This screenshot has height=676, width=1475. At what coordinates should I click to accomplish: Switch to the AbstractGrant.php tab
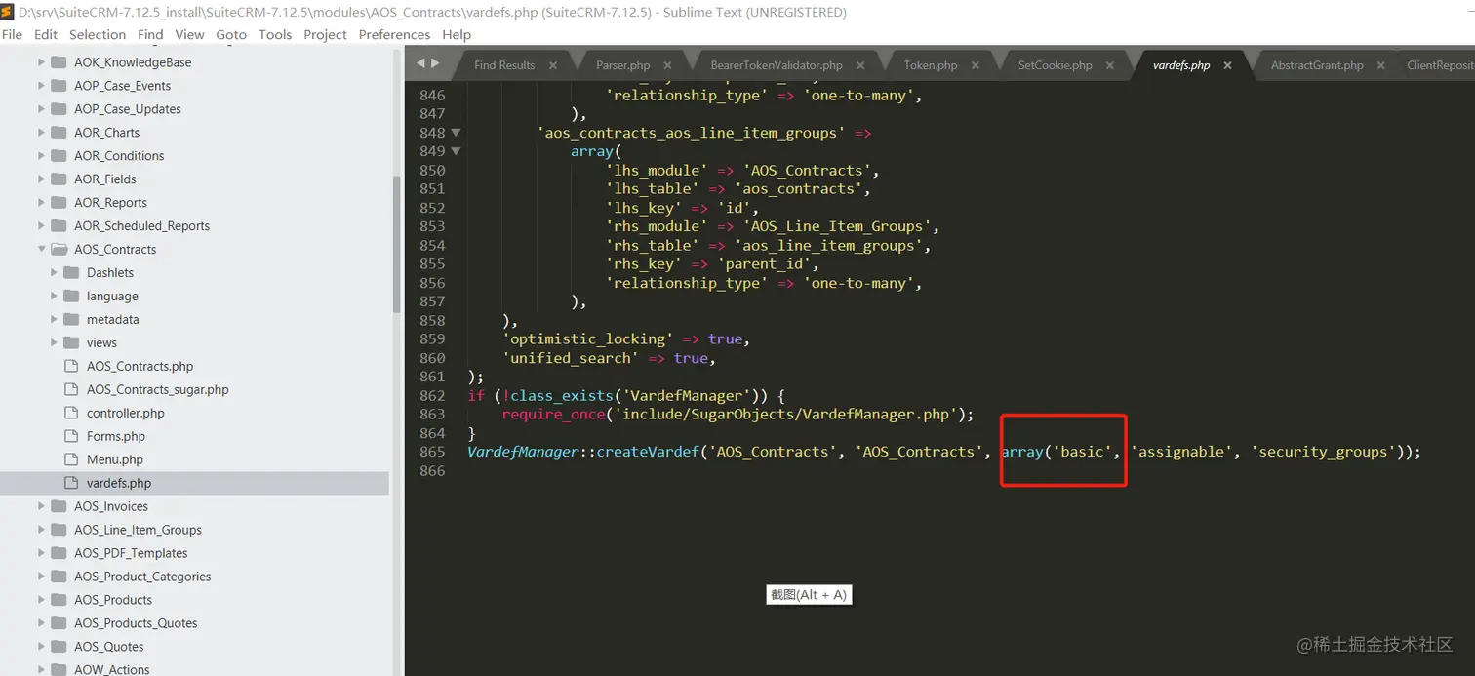(1317, 65)
